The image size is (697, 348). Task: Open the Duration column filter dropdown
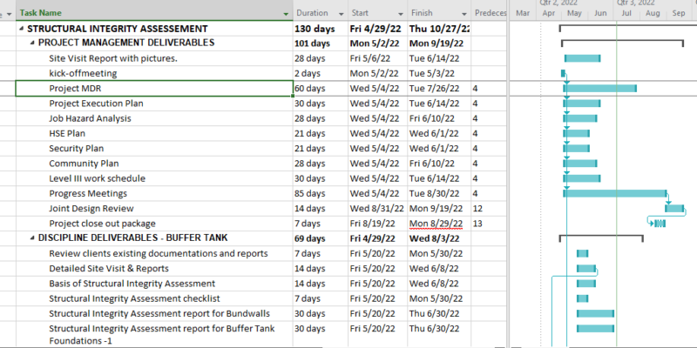click(338, 14)
